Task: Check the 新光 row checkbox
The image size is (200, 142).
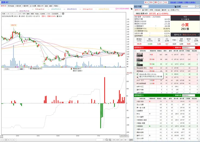Action: [135, 114]
